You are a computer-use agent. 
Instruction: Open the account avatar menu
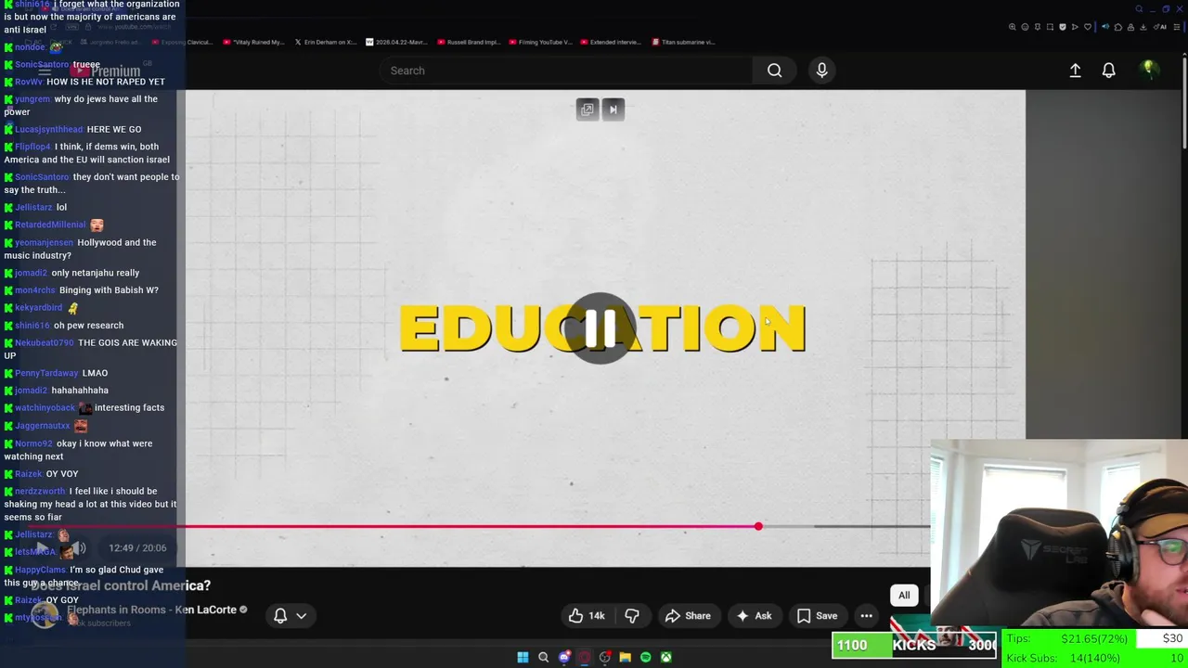click(1148, 70)
